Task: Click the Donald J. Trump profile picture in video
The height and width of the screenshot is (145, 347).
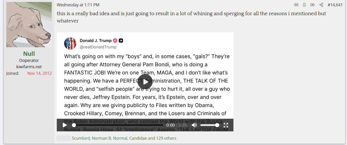Action: [70, 43]
